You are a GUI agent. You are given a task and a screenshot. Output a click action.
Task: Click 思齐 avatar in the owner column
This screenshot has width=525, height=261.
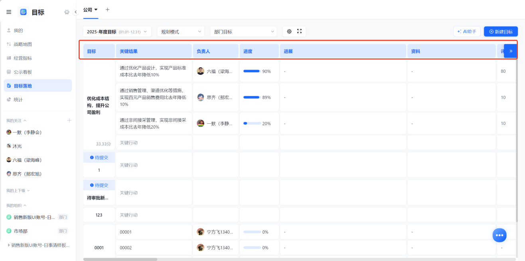click(201, 97)
